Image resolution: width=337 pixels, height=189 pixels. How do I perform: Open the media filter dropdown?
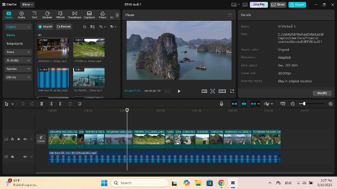coord(113,27)
